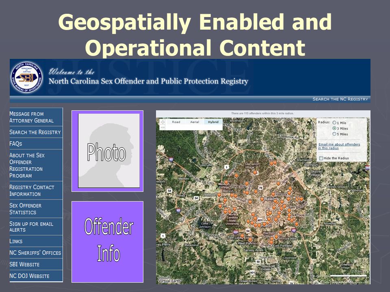Screen dimensions: 390x292
Task: Open Sex Offender Statistics
Action: point(36,209)
